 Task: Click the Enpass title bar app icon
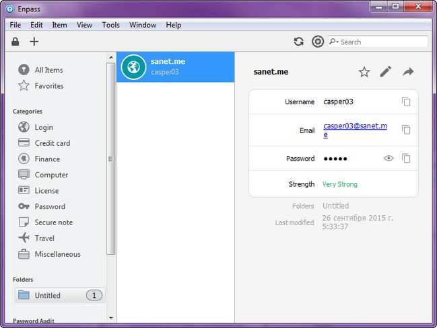point(9,9)
